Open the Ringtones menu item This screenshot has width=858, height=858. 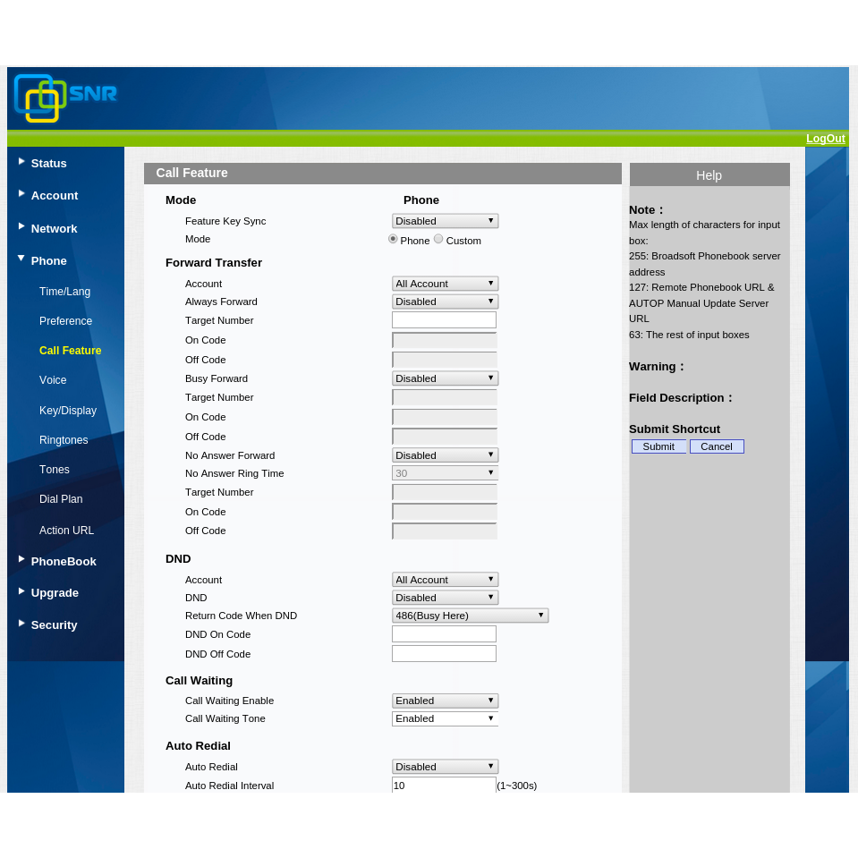(64, 440)
